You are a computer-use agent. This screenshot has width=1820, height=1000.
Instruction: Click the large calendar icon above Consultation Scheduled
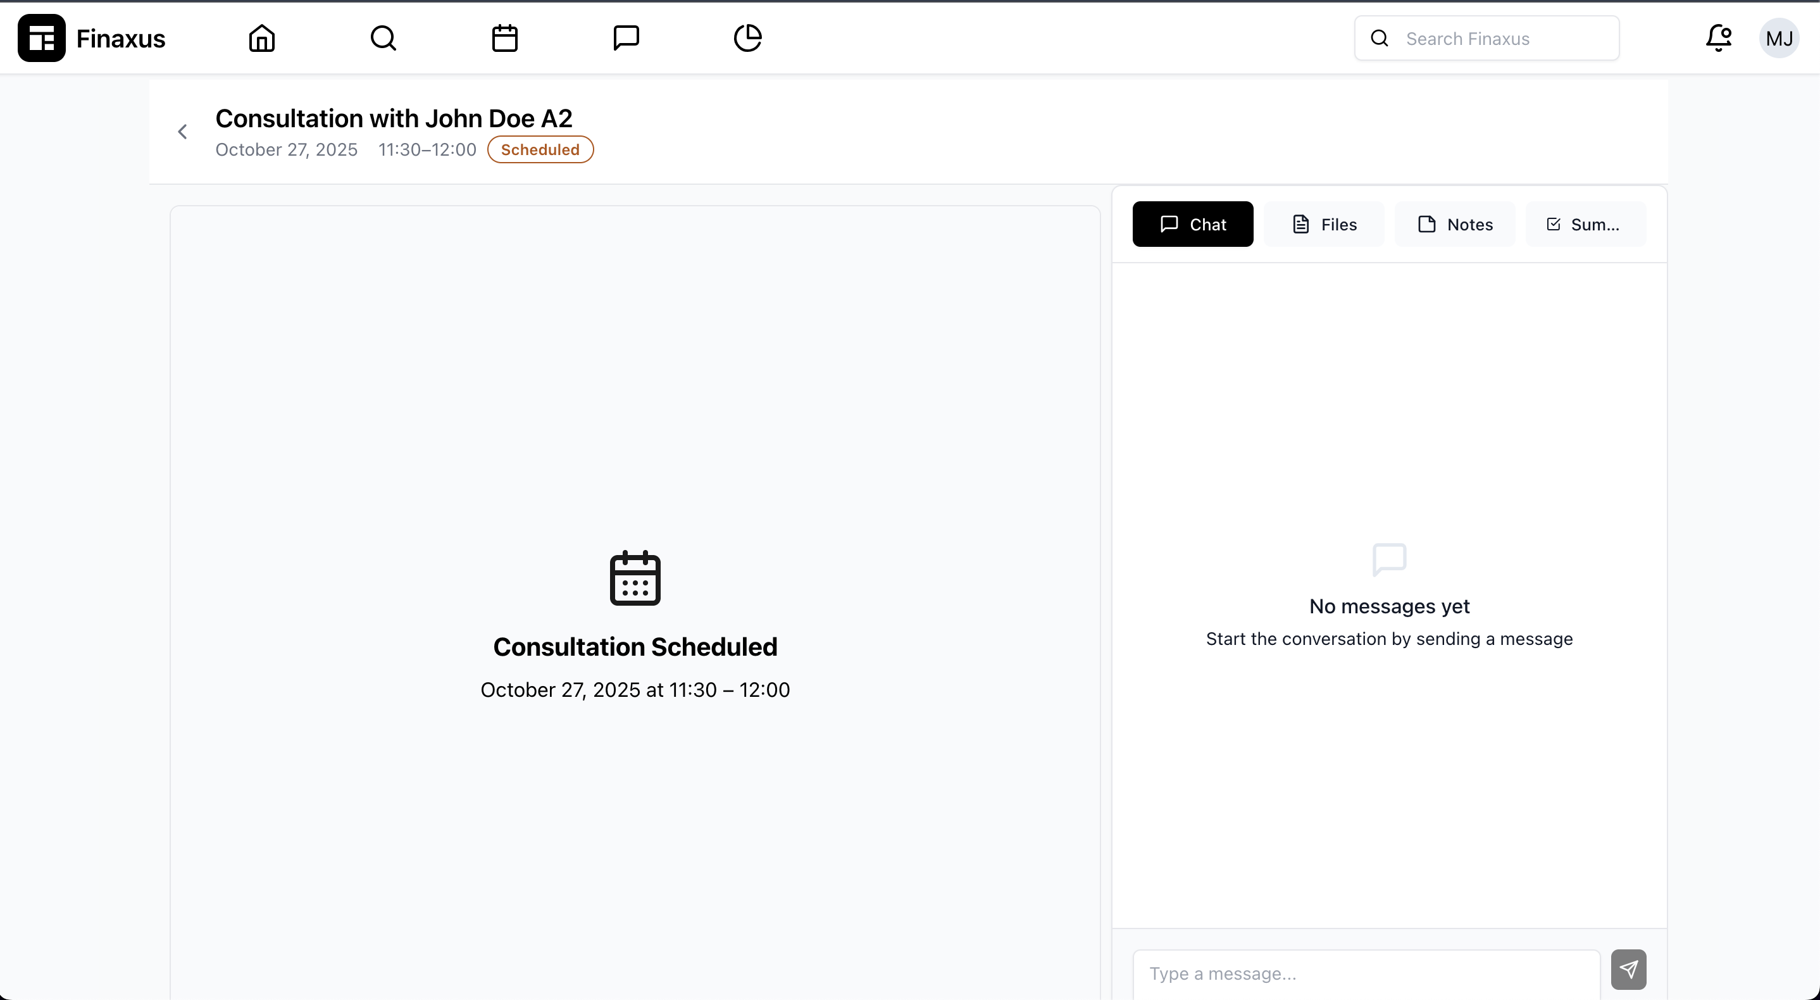click(x=635, y=579)
